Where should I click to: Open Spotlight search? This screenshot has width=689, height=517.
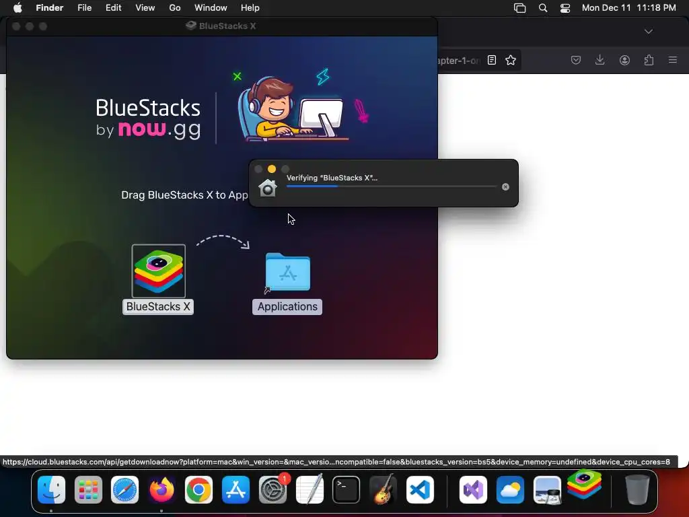(543, 8)
